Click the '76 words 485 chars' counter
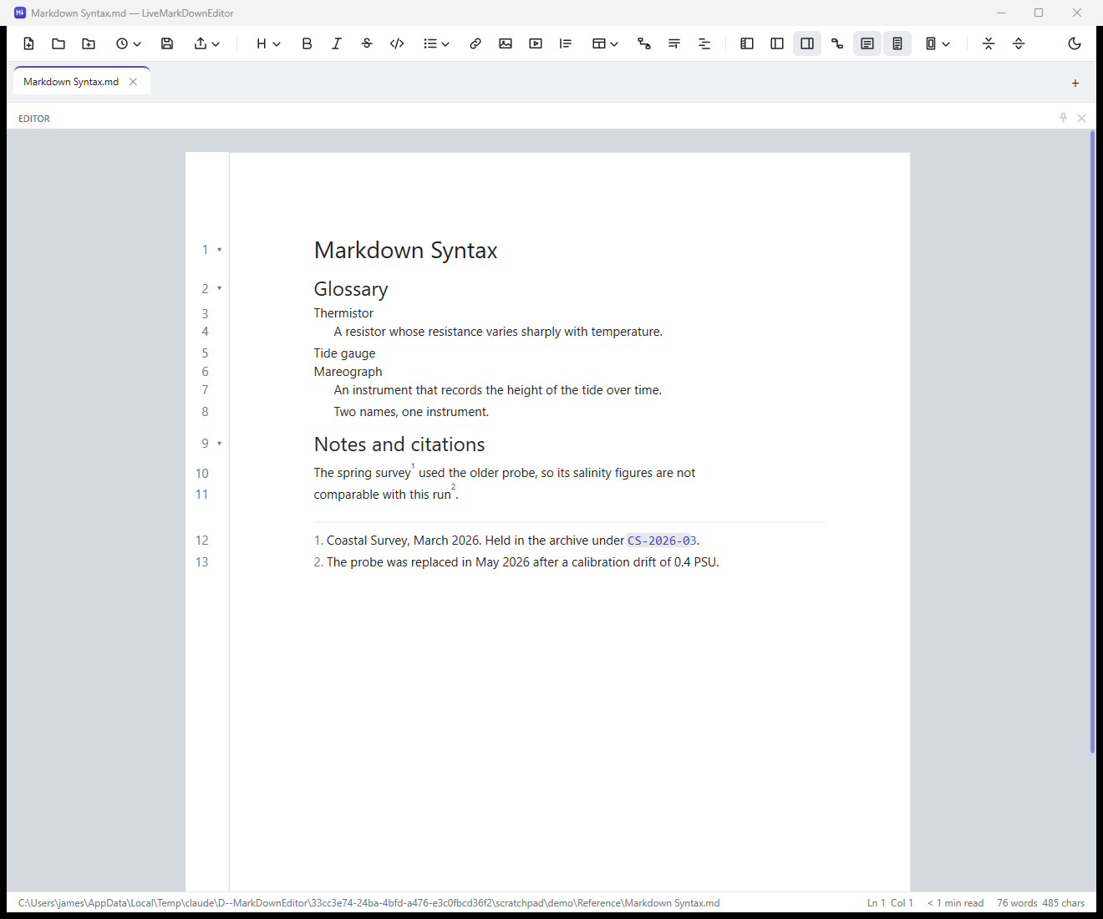Image resolution: width=1103 pixels, height=919 pixels. (1040, 903)
